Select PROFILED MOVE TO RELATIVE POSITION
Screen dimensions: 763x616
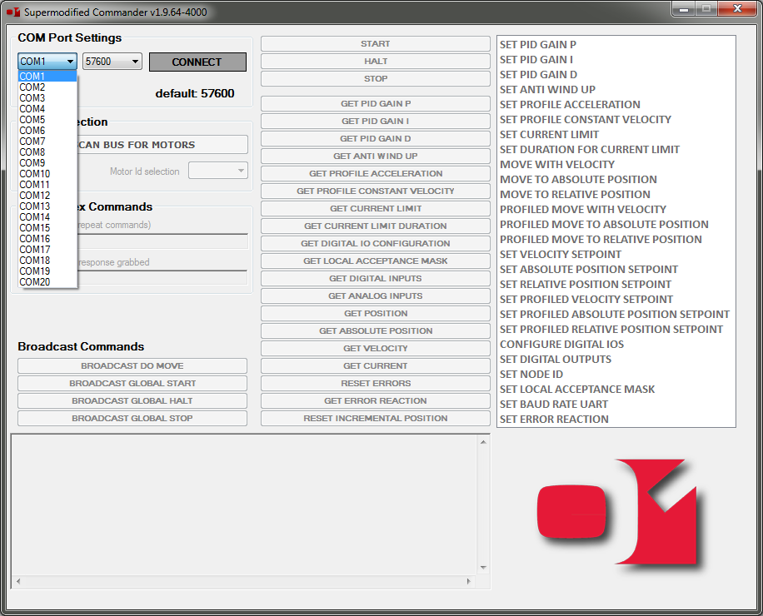601,239
